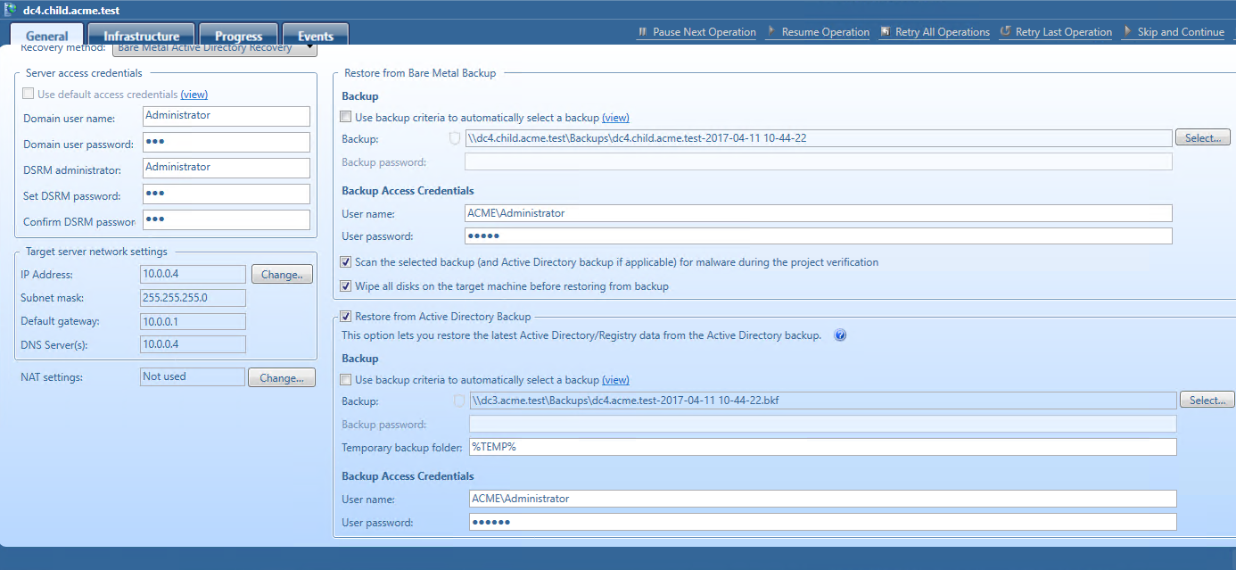This screenshot has height=570, width=1236.
Task: Open the Recovery method dropdown
Action: click(x=309, y=48)
